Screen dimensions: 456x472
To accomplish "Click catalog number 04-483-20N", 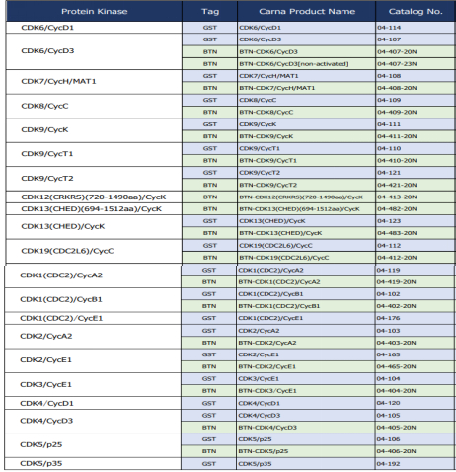I will (397, 233).
